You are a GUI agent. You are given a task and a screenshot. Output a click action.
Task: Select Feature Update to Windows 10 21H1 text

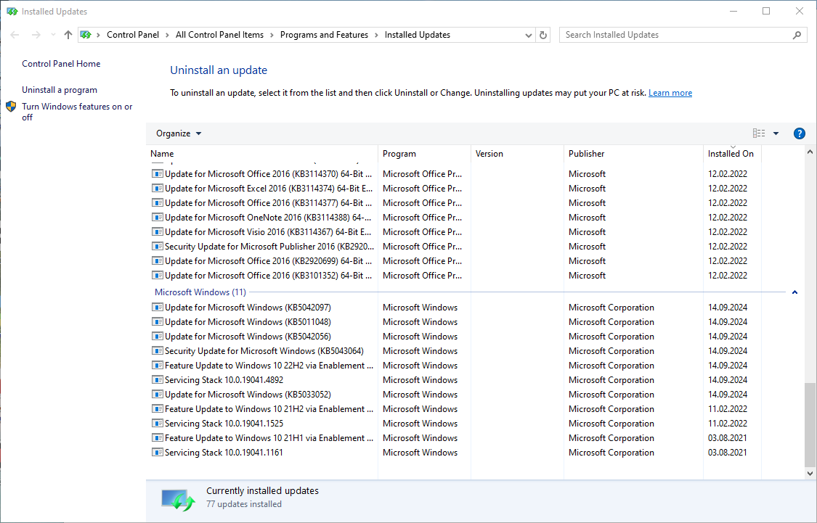[269, 438]
